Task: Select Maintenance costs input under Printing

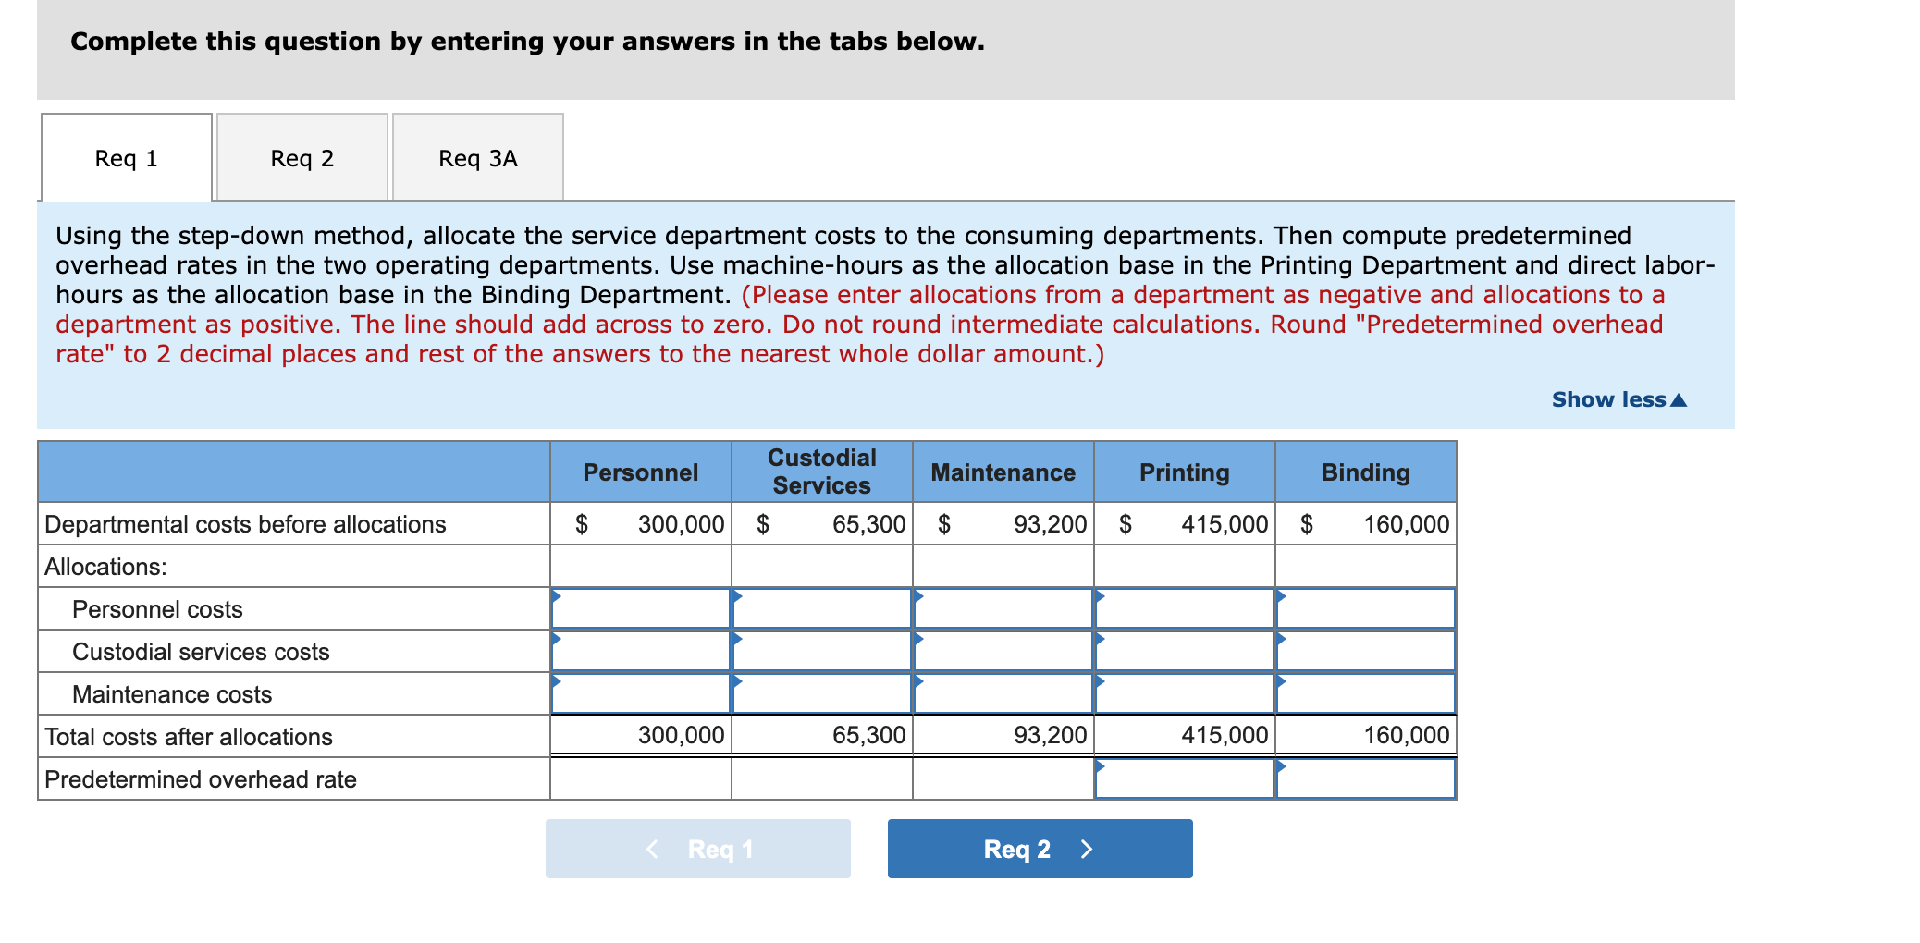Action: click(x=1185, y=693)
